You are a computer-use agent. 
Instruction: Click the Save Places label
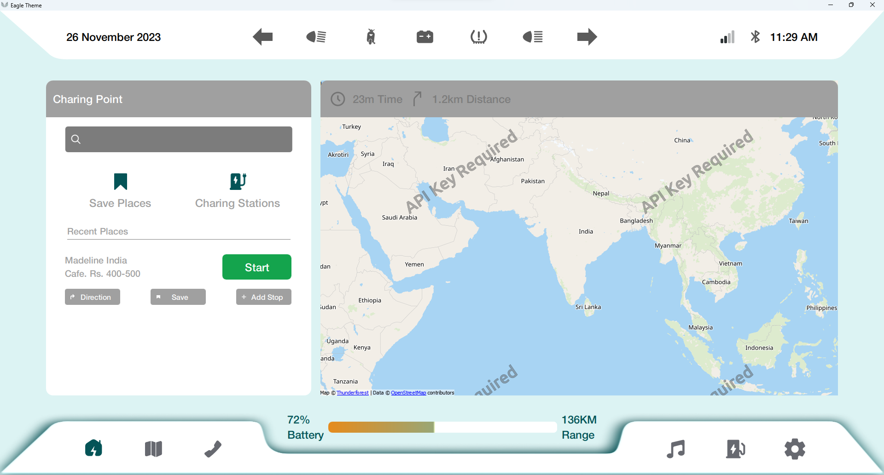(x=120, y=203)
